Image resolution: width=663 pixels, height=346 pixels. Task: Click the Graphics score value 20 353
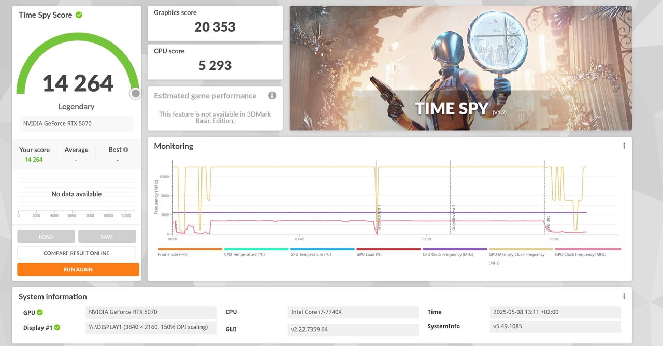[215, 27]
